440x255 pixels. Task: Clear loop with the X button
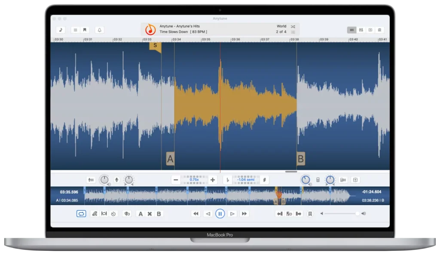tap(150, 214)
